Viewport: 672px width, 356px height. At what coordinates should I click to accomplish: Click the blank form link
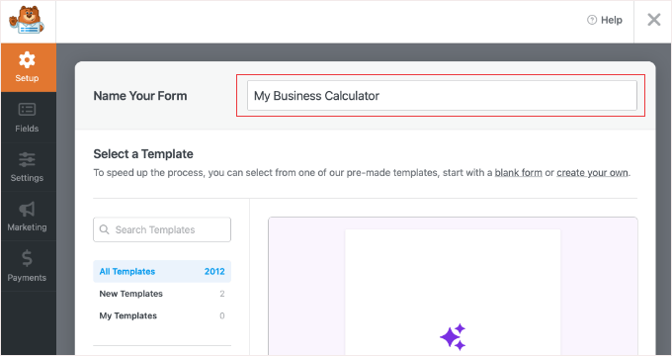(518, 173)
